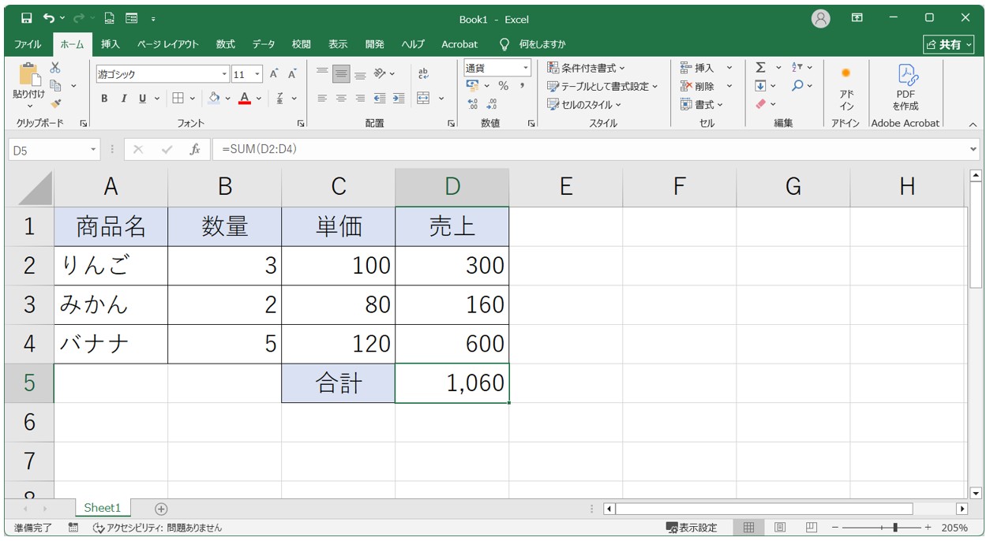Open the Name Box dropdown arrow
990x541 pixels.
93,149
